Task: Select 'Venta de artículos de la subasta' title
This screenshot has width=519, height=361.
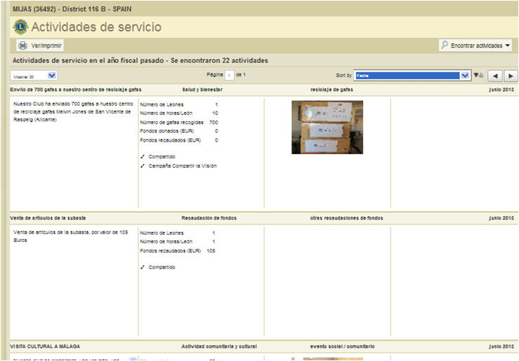Action: click(x=48, y=218)
